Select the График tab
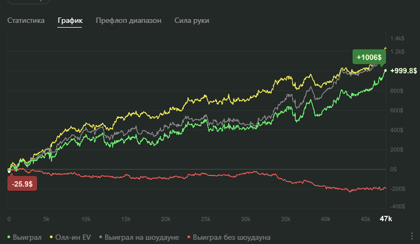Viewport: 420px width, 244px height. 70,21
